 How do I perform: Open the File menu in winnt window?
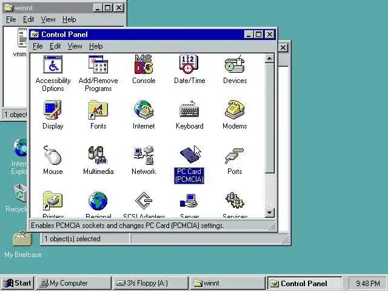click(x=11, y=19)
